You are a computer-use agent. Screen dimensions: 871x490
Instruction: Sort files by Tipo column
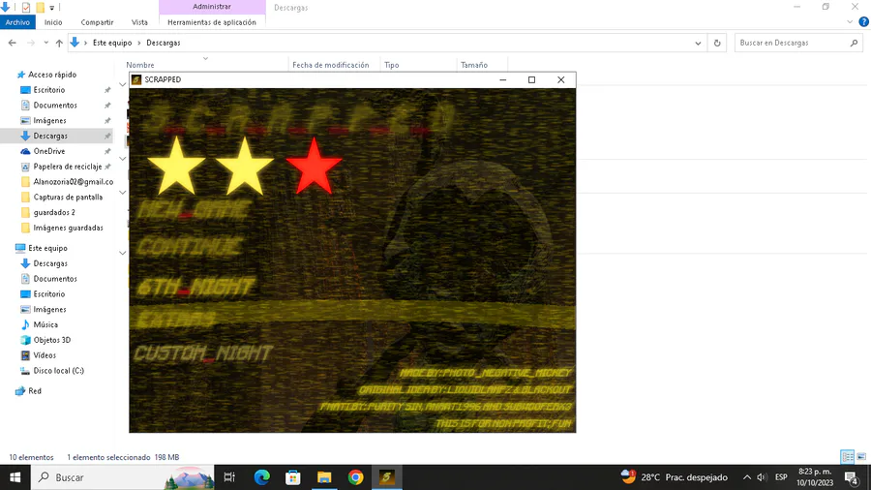[392, 65]
